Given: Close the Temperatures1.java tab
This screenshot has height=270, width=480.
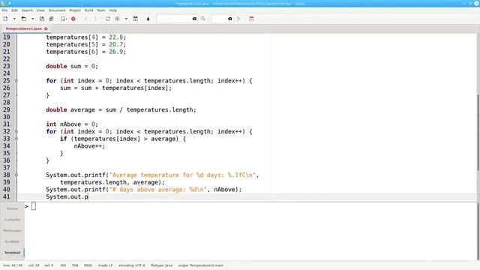Looking at the screenshot, I should click(x=46, y=28).
